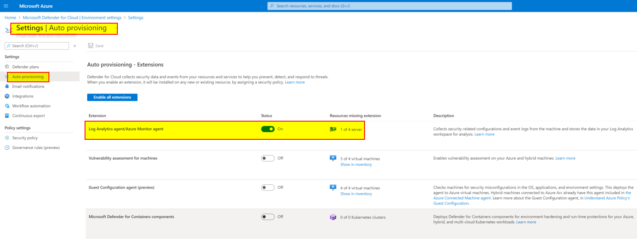Click Resources missing extension column header
Image resolution: width=637 pixels, height=239 pixels.
(355, 116)
